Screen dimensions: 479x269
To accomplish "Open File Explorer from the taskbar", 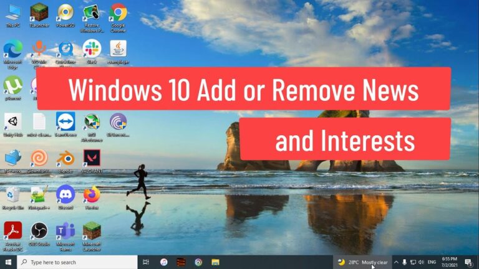I will pos(215,262).
